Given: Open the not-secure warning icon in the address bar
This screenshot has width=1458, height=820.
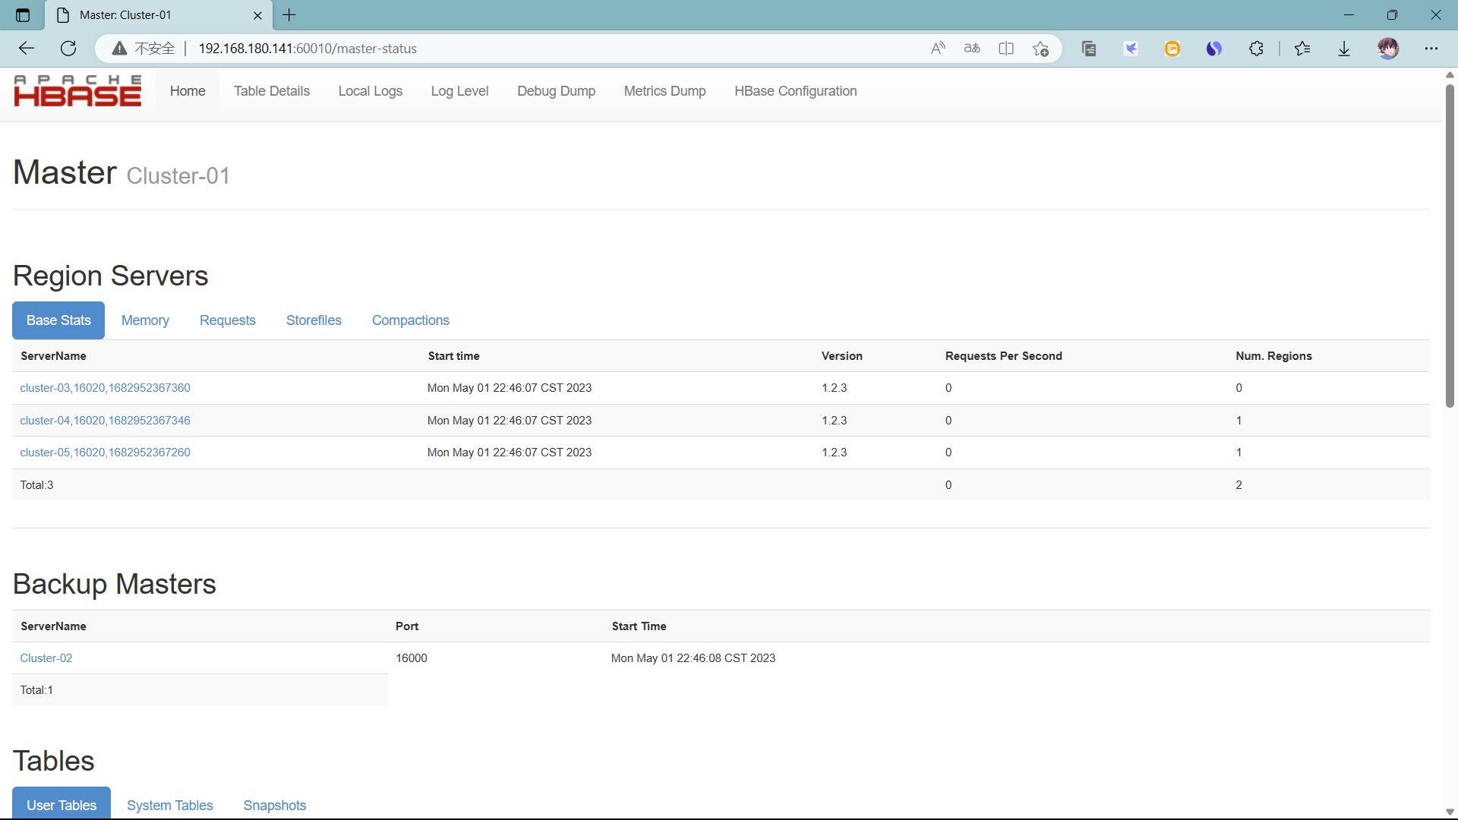Looking at the screenshot, I should coord(119,49).
